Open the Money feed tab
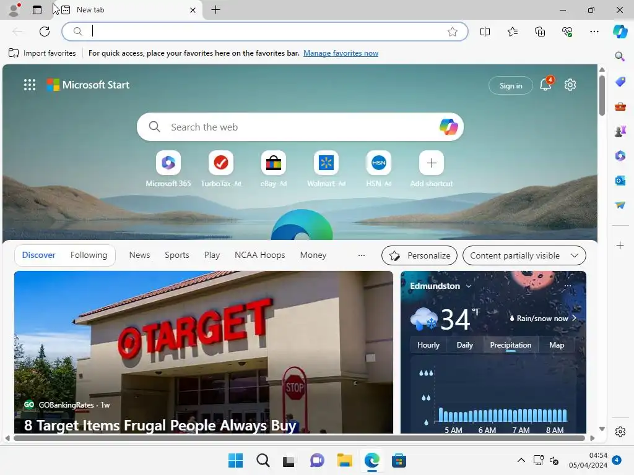The image size is (634, 475). pyautogui.click(x=313, y=255)
